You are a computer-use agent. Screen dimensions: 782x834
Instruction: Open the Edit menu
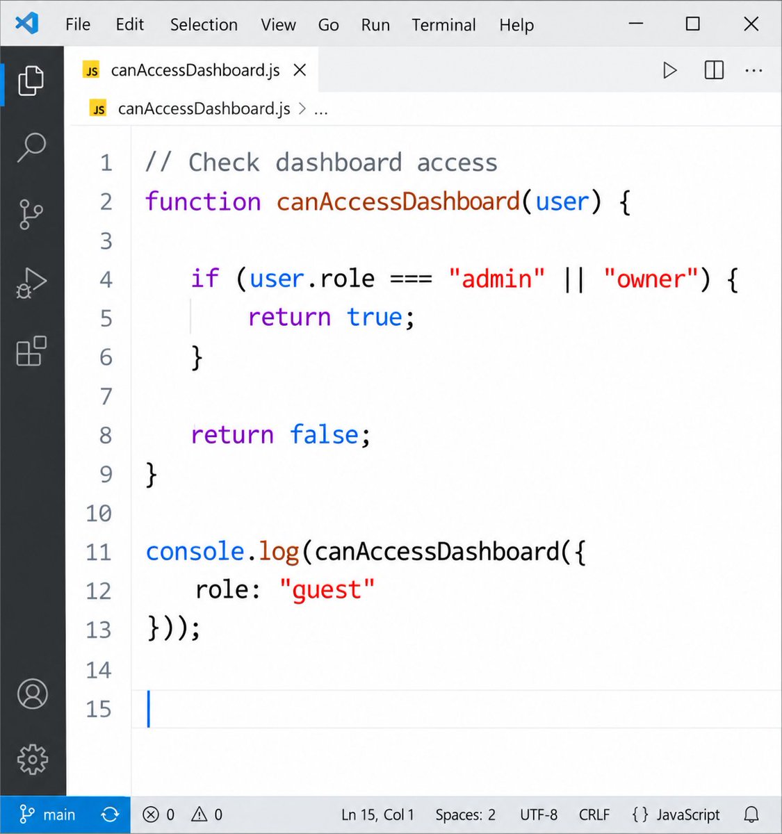pyautogui.click(x=130, y=24)
